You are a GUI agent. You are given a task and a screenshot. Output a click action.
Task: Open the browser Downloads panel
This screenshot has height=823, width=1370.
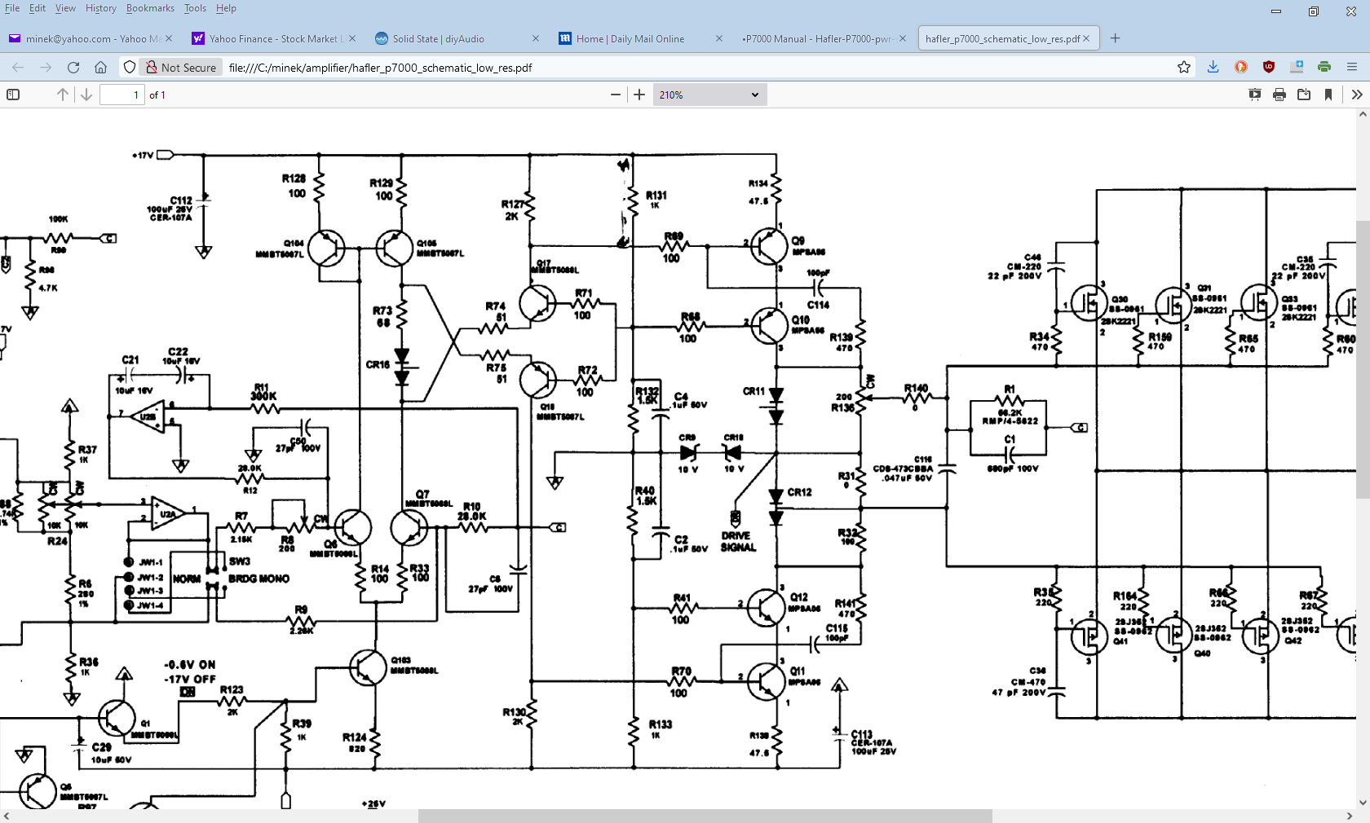[1213, 68]
